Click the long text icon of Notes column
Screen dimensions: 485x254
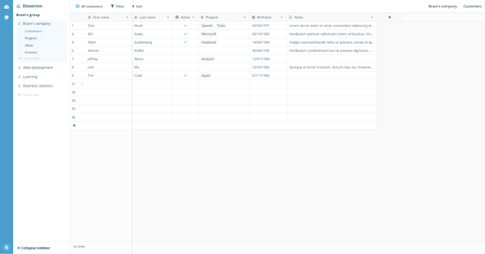click(290, 17)
